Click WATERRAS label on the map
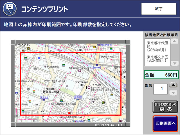The image size is (180, 135). point(82,82)
